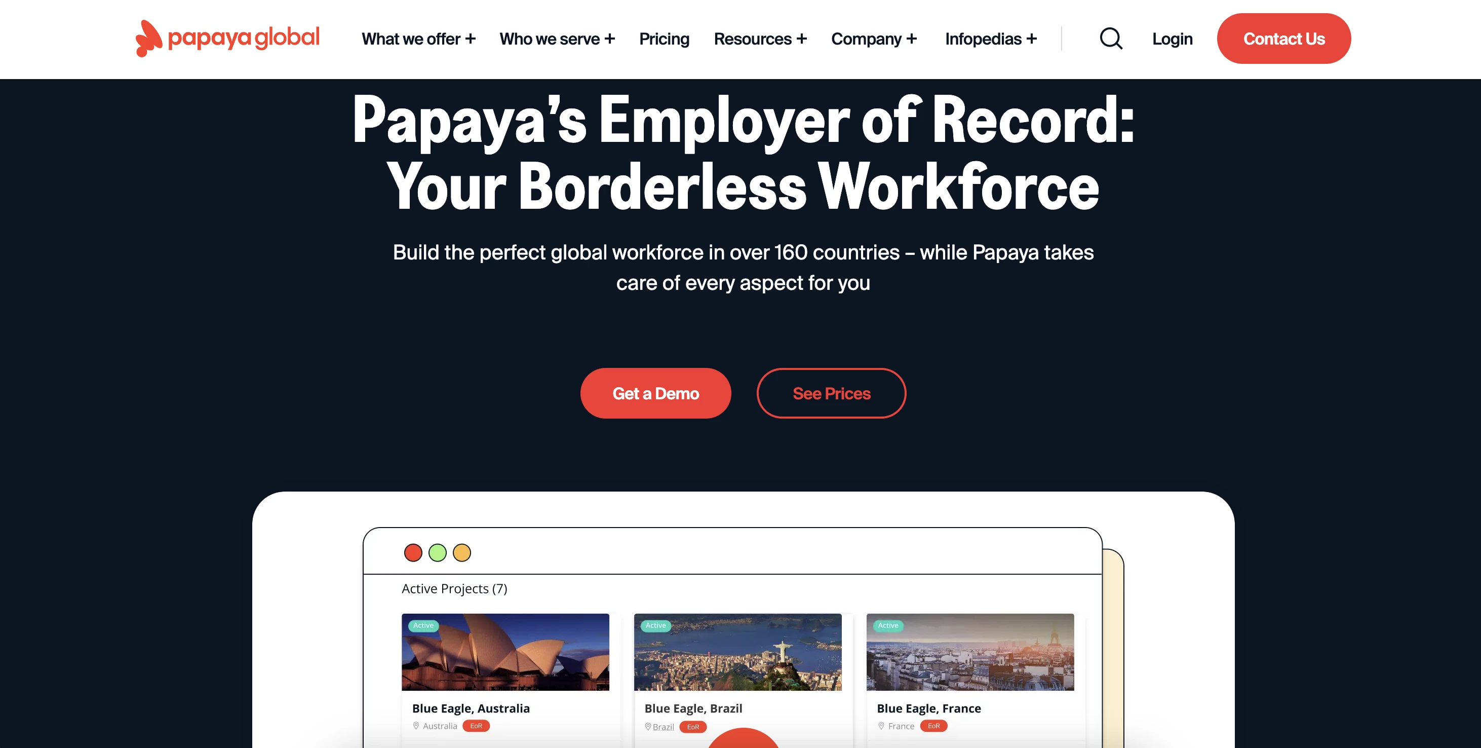The height and width of the screenshot is (748, 1481).
Task: Click the Pricing menu item
Action: coord(664,39)
